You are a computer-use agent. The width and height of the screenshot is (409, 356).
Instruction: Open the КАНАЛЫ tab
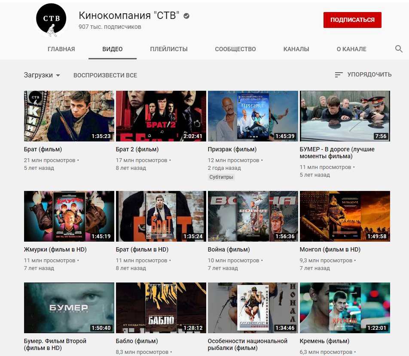click(296, 49)
